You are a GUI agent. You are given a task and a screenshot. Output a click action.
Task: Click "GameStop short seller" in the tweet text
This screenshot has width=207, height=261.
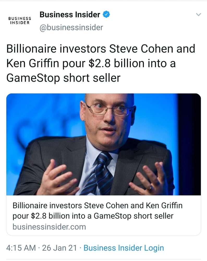[63, 78]
